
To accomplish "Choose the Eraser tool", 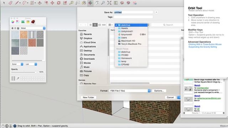I will pyautogui.click(x=11, y=3).
